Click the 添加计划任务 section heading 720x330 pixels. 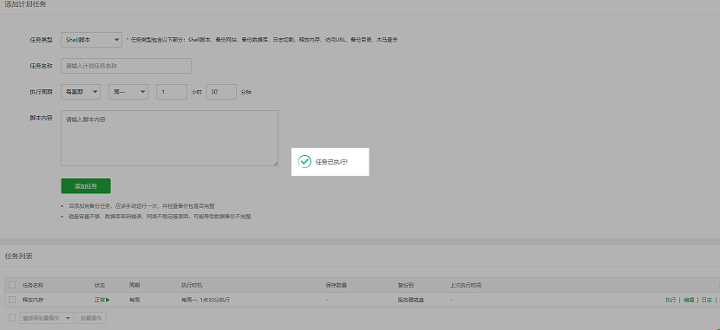(25, 4)
